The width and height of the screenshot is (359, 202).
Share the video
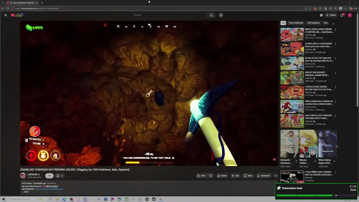pyautogui.click(x=222, y=176)
